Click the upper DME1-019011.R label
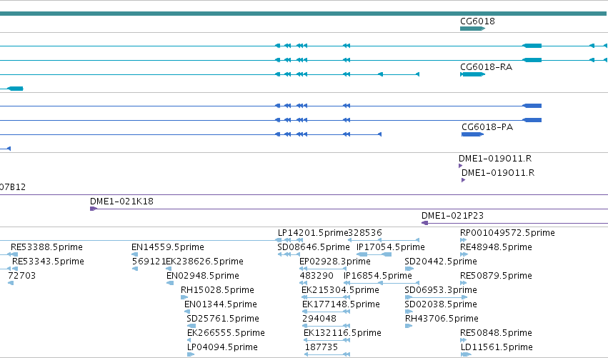Screen dimensions: 608x358 495,159
